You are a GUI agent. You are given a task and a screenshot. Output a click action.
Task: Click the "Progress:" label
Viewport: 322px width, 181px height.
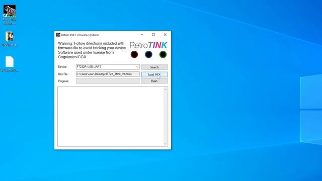pyautogui.click(x=63, y=81)
